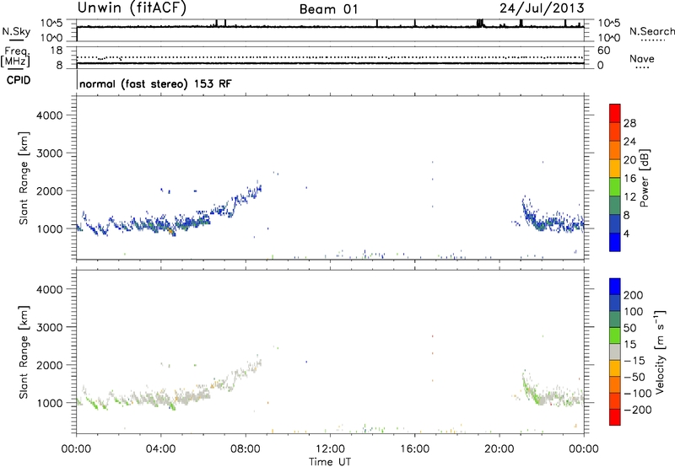The width and height of the screenshot is (675, 467).
Task: Click the '4000' tick on power panel
Action: pyautogui.click(x=49, y=115)
